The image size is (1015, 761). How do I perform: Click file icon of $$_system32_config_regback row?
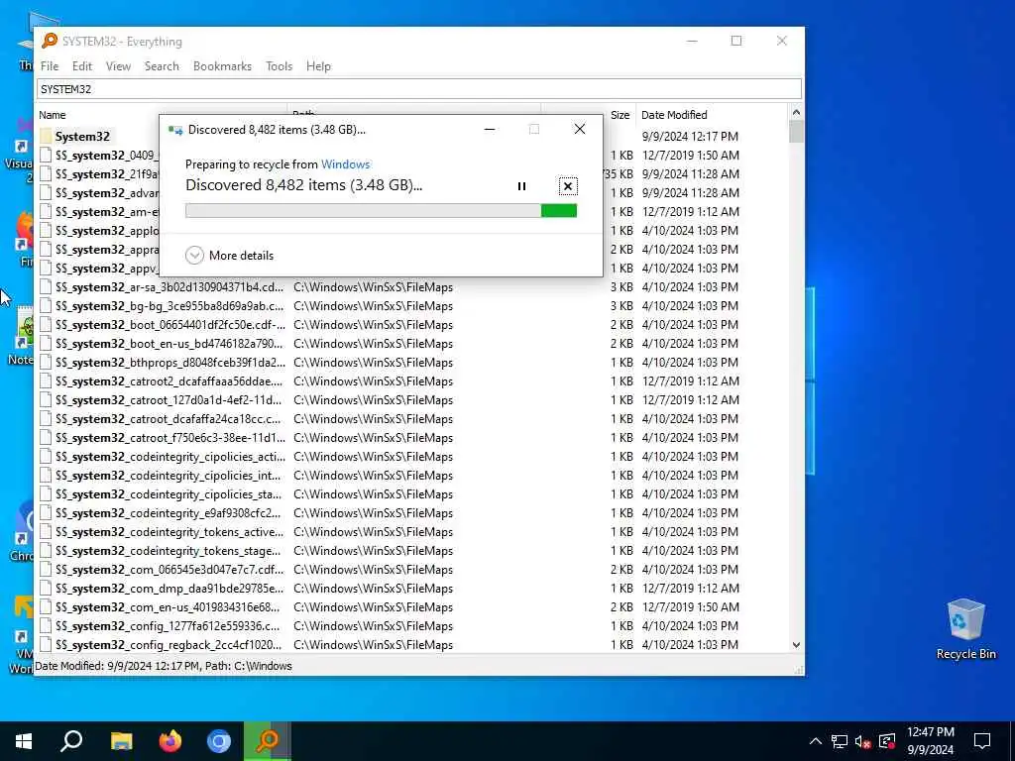(x=46, y=644)
